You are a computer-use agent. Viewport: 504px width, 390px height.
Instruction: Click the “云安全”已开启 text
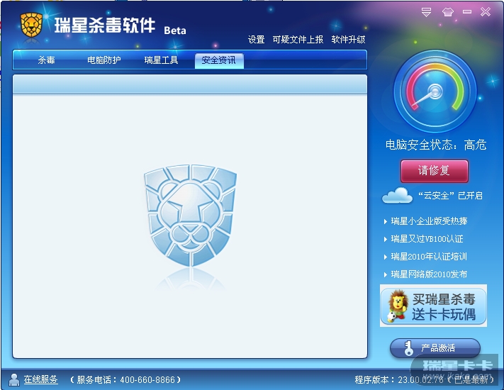click(x=450, y=196)
